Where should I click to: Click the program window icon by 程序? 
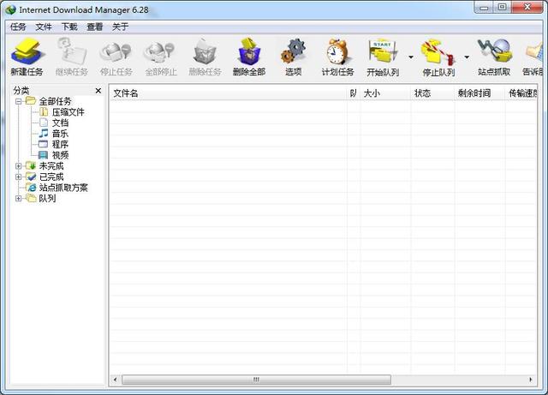(x=44, y=144)
